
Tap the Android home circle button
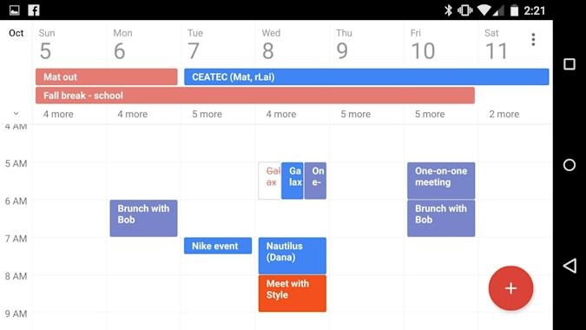click(570, 165)
